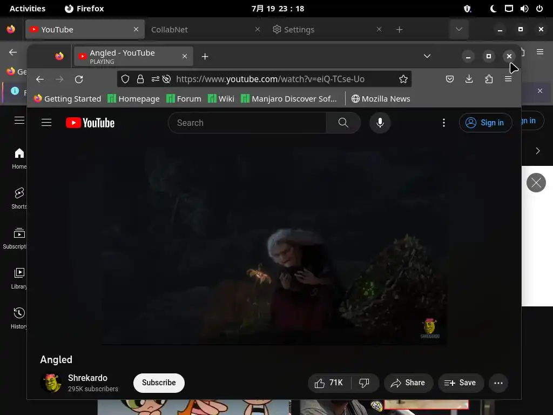This screenshot has width=553, height=415.
Task: Click the back arrow in front Firefox window
Action: pos(40,79)
